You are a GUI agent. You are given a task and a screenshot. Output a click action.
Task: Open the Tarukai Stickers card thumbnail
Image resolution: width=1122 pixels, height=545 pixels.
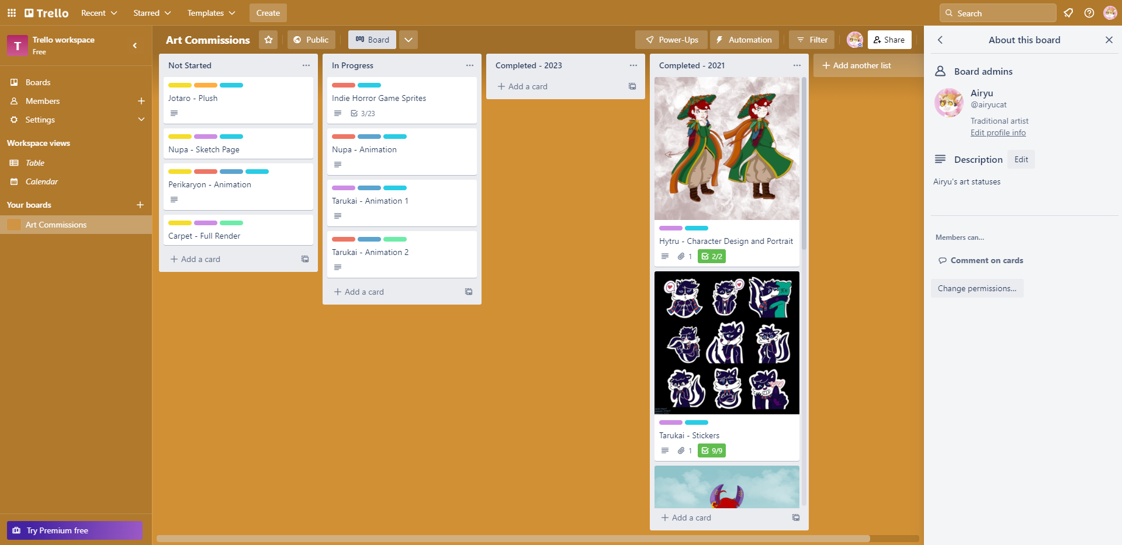point(726,342)
